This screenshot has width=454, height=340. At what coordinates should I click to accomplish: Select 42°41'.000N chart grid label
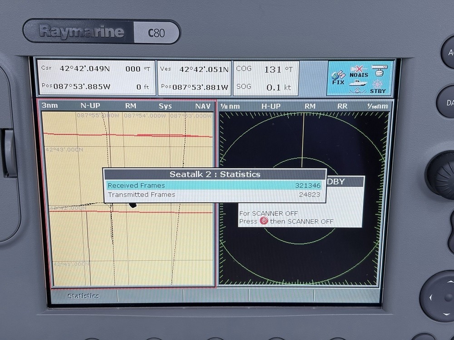coord(71,264)
